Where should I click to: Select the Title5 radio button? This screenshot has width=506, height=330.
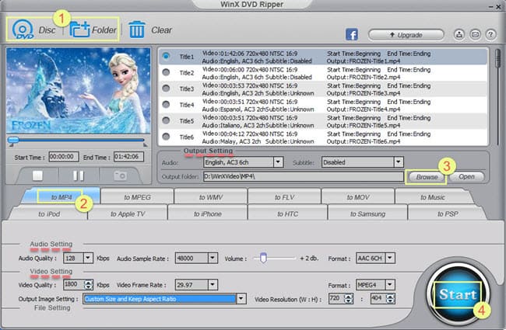(x=166, y=120)
